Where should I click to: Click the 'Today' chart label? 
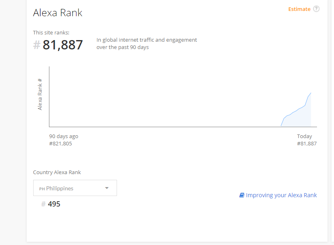point(304,136)
